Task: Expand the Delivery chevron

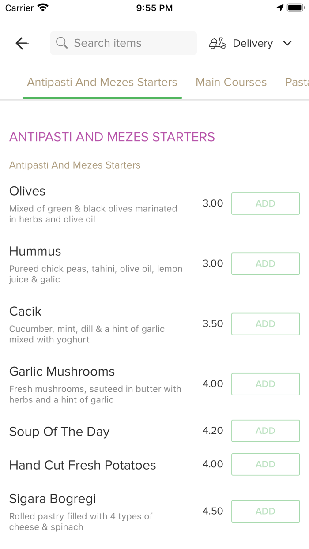Action: coord(287,43)
